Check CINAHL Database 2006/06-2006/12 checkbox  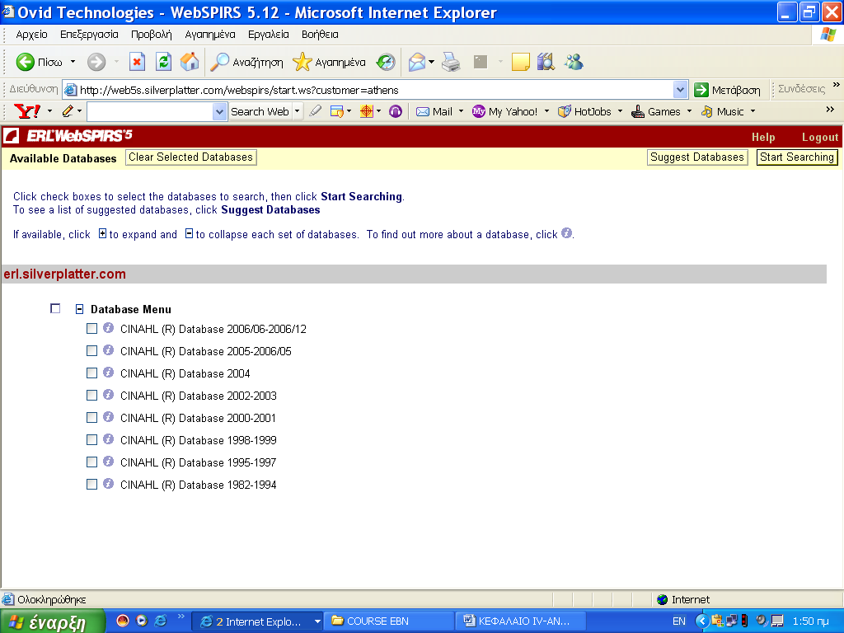(x=92, y=328)
